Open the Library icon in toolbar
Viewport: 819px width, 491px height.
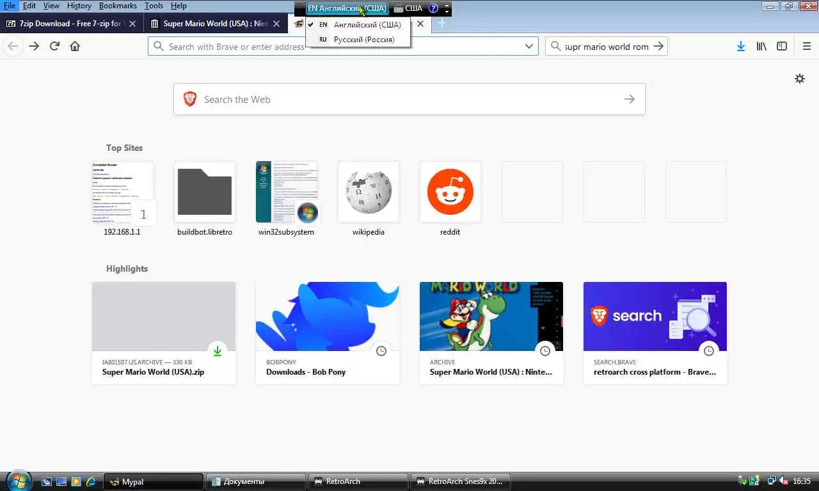click(761, 46)
